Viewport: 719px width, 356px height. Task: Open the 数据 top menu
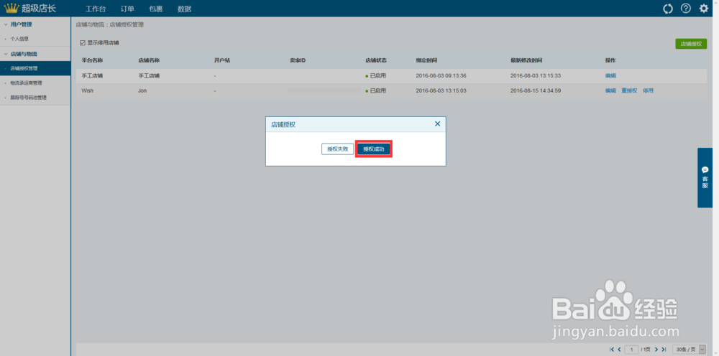(x=184, y=9)
